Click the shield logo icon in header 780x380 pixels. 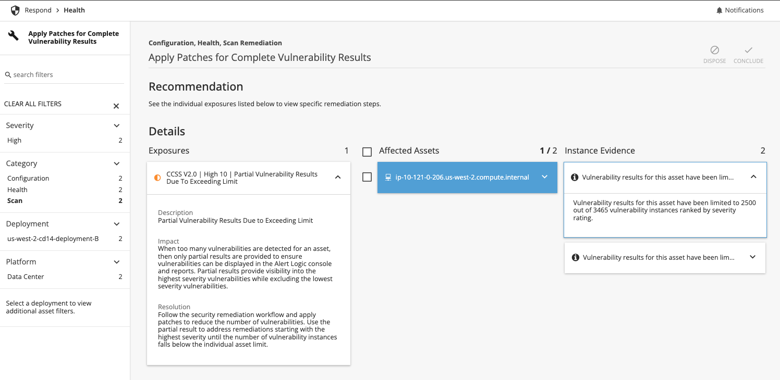tap(15, 10)
